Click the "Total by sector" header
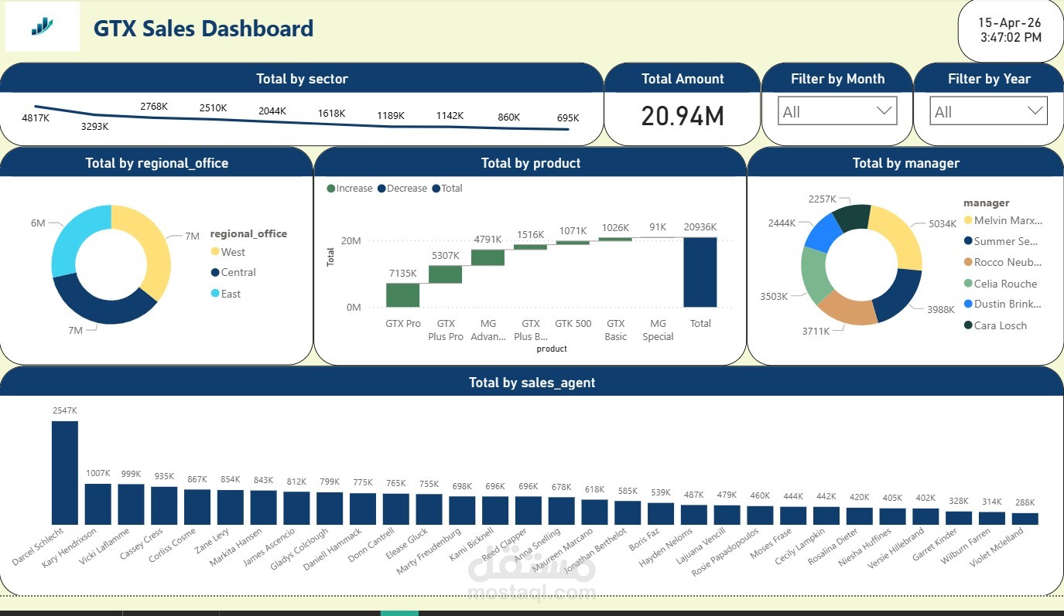Image resolution: width=1064 pixels, height=616 pixels. (302, 78)
